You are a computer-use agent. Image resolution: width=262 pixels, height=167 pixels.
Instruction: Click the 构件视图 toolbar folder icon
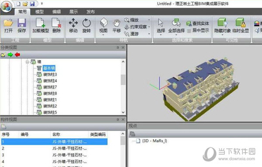(x=3, y=127)
